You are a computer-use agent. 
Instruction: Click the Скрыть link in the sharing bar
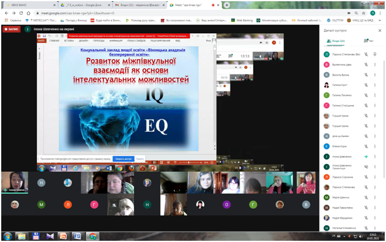point(140,159)
